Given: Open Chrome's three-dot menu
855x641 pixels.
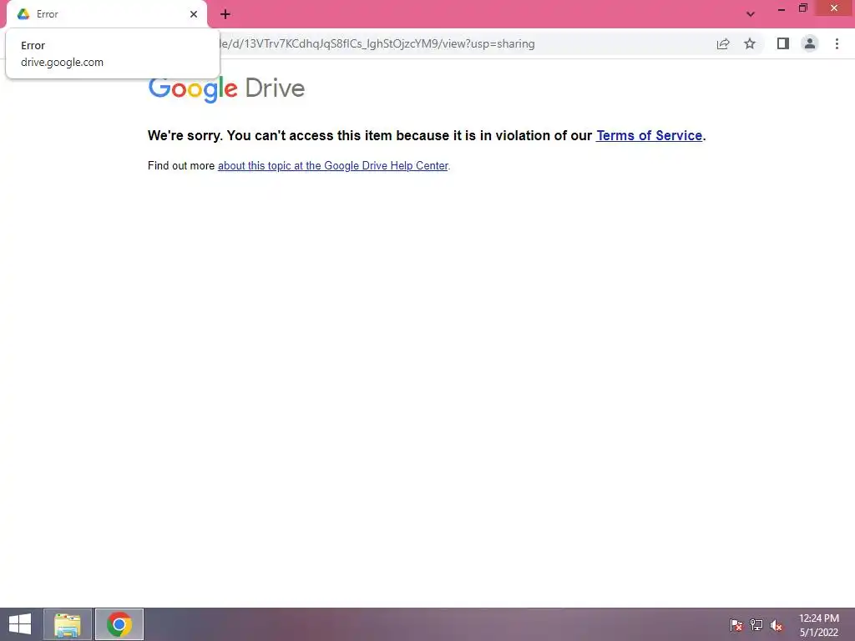Looking at the screenshot, I should (837, 43).
